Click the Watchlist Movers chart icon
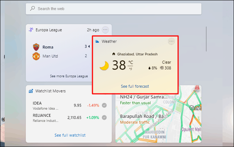Screen dimensions: 234x147 31,91
